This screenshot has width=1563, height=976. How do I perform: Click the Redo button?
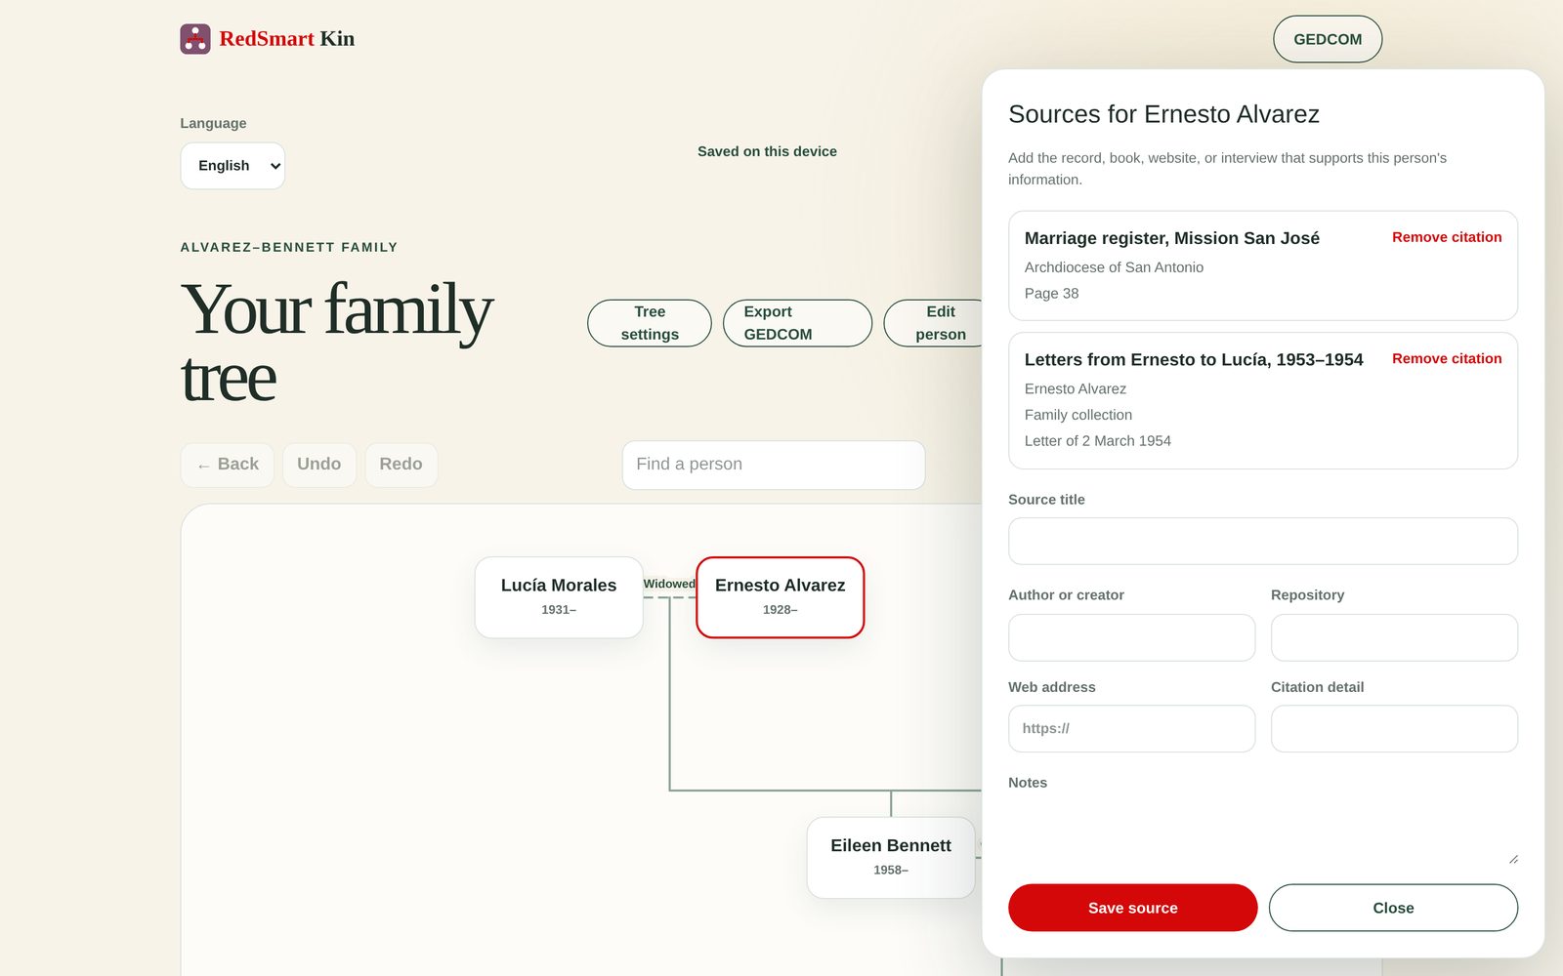[x=401, y=465]
